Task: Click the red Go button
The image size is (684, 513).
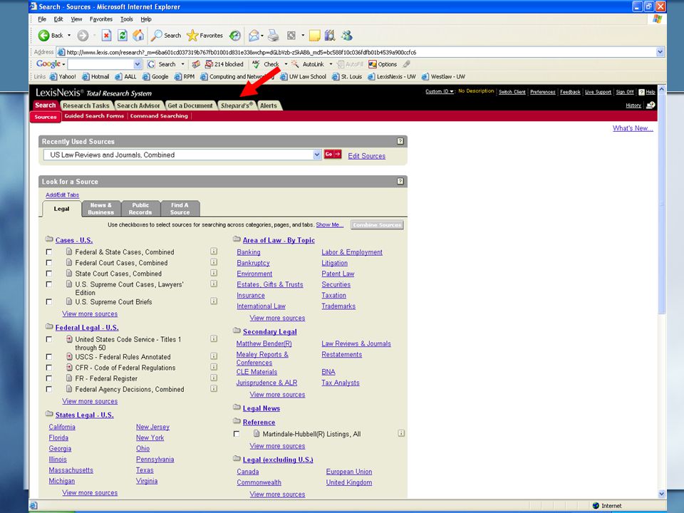Action: tap(333, 155)
